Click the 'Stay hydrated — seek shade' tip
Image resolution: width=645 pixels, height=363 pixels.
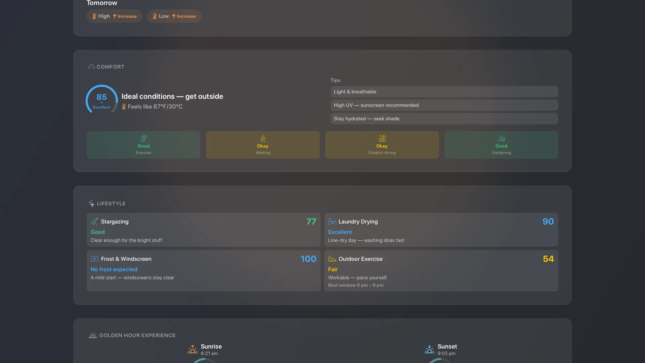tap(444, 119)
